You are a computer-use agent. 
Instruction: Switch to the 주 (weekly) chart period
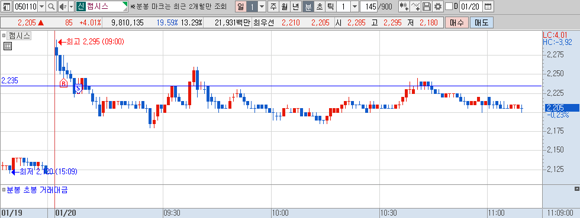point(273,6)
